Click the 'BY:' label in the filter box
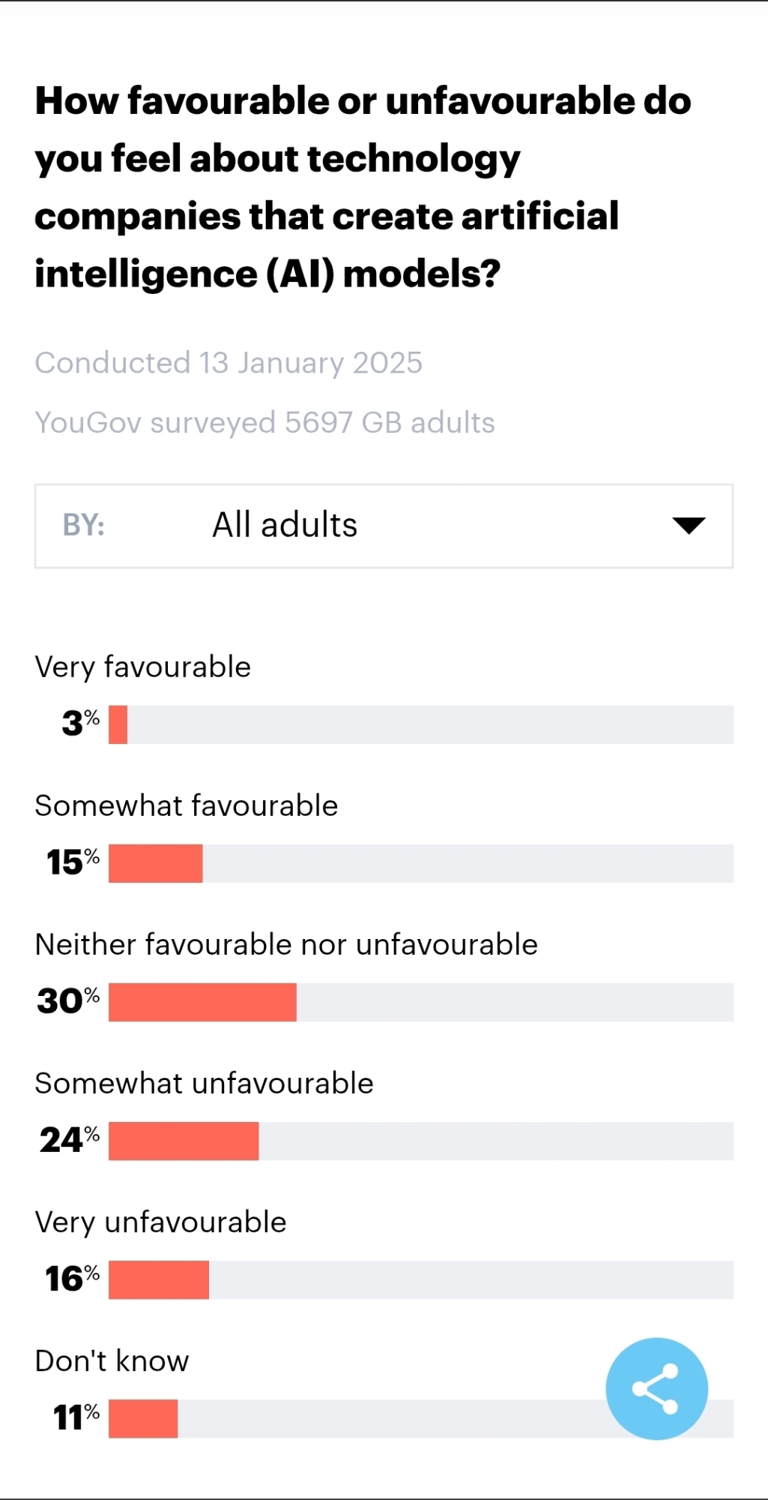Screen dimensions: 768x1500 (x=83, y=525)
